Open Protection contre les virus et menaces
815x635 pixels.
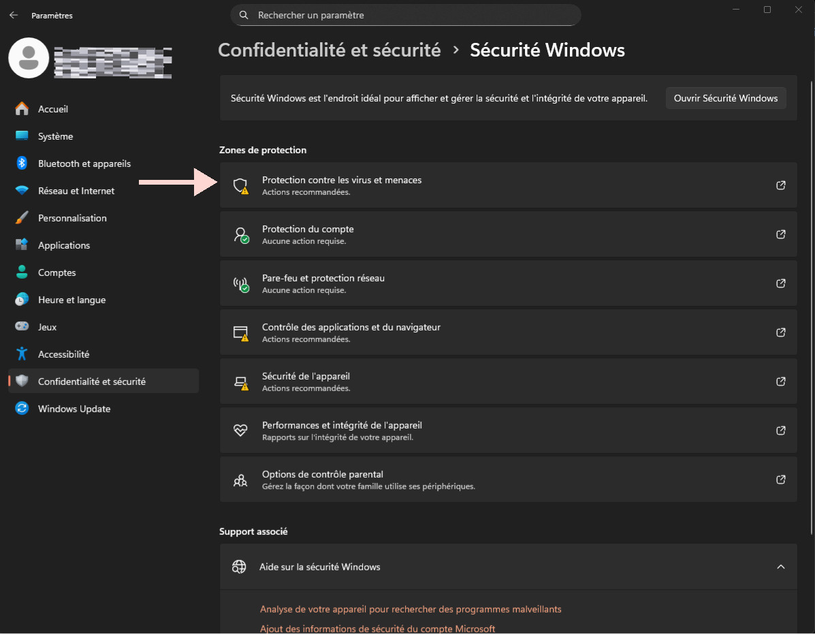[x=508, y=185]
